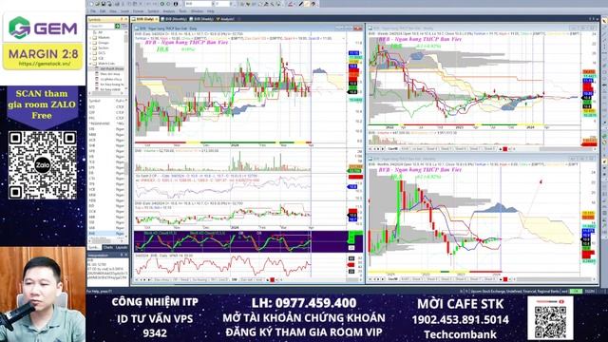Click the Open file toolbar icon
Viewport: 608px width, 342px height.
98,4
